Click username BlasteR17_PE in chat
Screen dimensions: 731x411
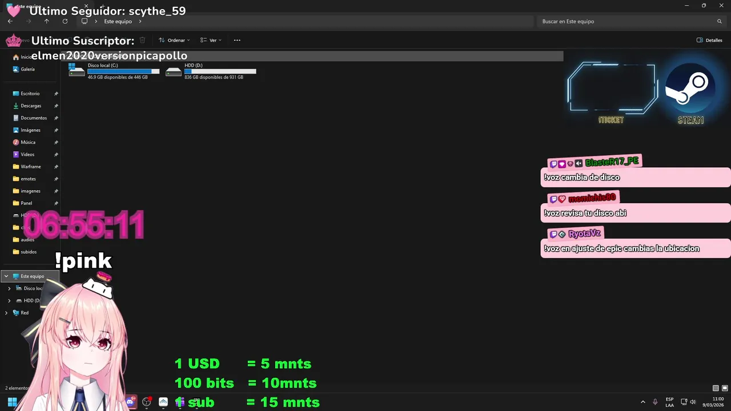pyautogui.click(x=612, y=162)
